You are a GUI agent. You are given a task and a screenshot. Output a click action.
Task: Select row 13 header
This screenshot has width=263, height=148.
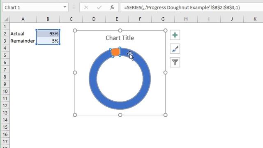[5, 113]
